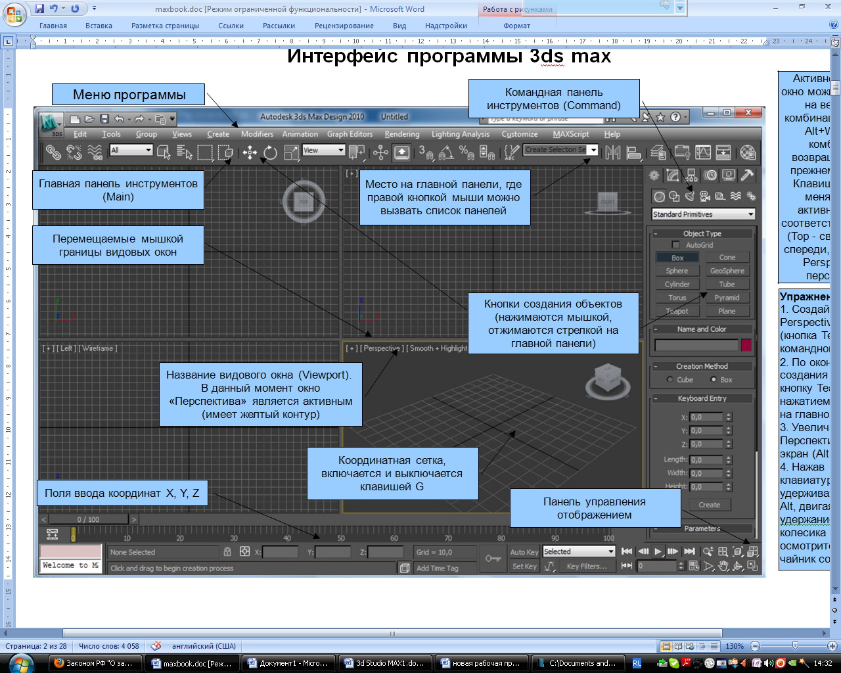Choose the Select Object arrow tool
This screenshot has height=673, width=841.
click(164, 152)
